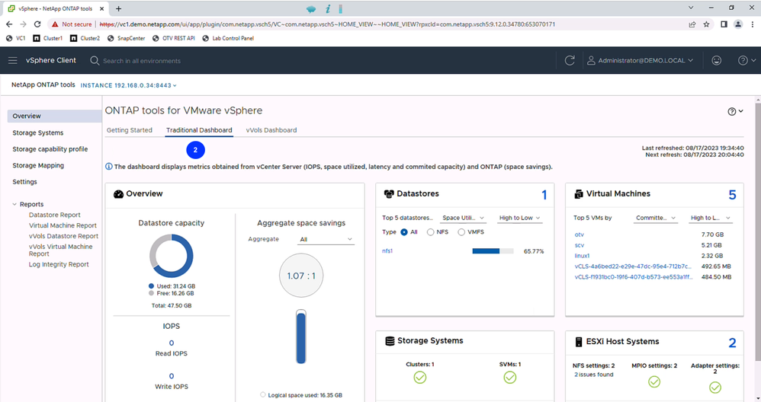761x402 pixels.
Task: Switch to the Getting Started tab
Action: click(129, 130)
